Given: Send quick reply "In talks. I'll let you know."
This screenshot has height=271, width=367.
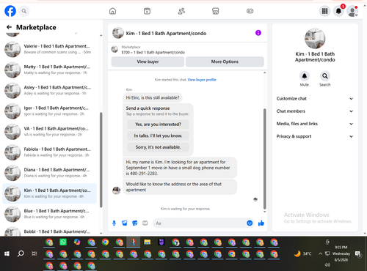Looking at the screenshot, I should click(x=158, y=135).
